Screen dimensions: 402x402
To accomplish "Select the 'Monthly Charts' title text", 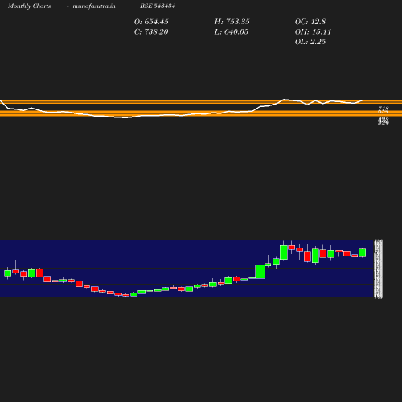I will click(x=29, y=6).
